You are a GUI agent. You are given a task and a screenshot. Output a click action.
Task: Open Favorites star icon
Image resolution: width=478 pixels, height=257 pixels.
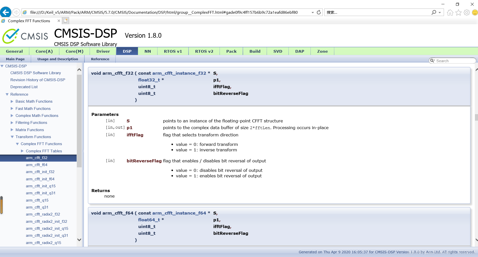pyautogui.click(x=458, y=12)
